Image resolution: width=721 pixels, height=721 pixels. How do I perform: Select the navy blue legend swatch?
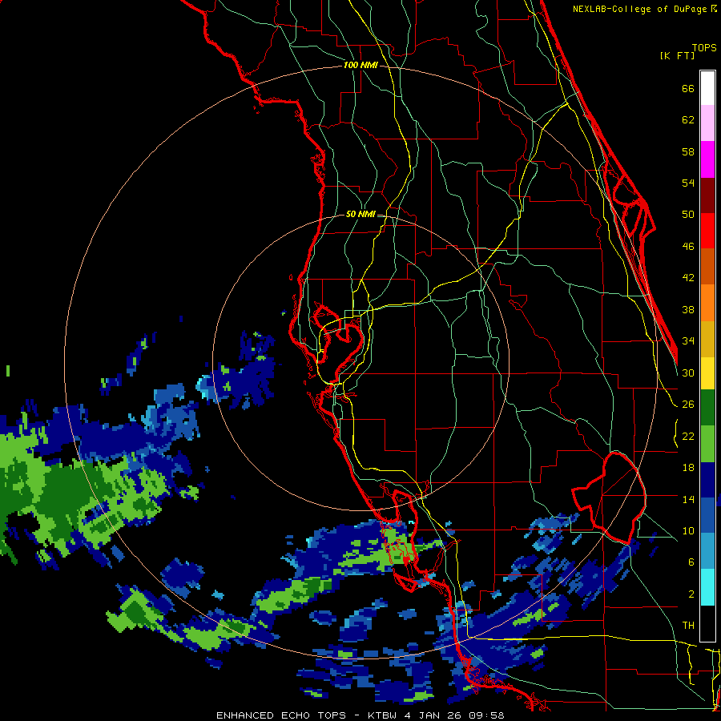[x=707, y=480]
